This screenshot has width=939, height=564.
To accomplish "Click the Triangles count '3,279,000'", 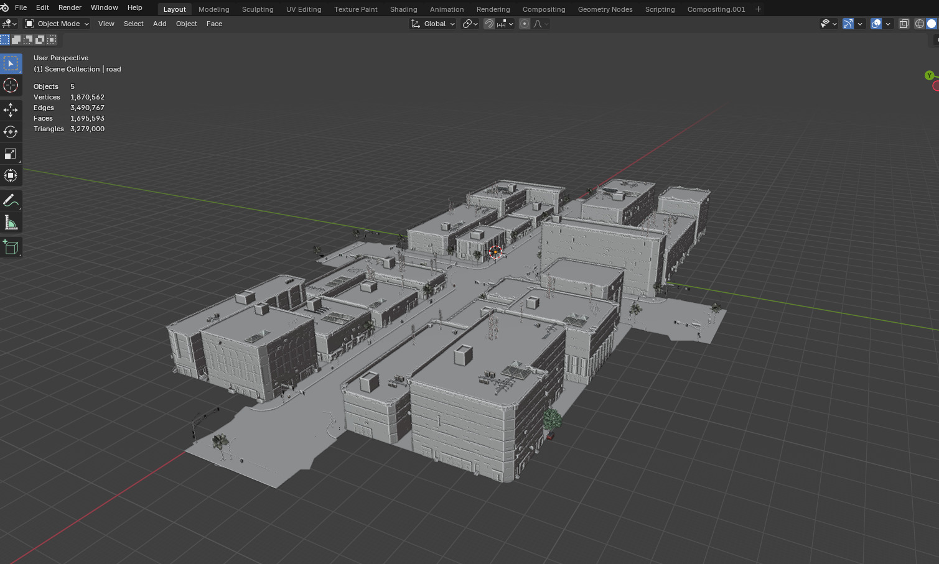I will point(87,129).
